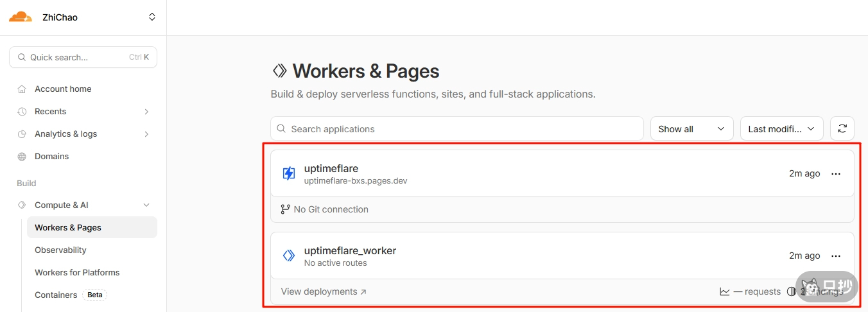Click the requests chart icon
Viewport: 868px width, 312px height.
(x=725, y=291)
